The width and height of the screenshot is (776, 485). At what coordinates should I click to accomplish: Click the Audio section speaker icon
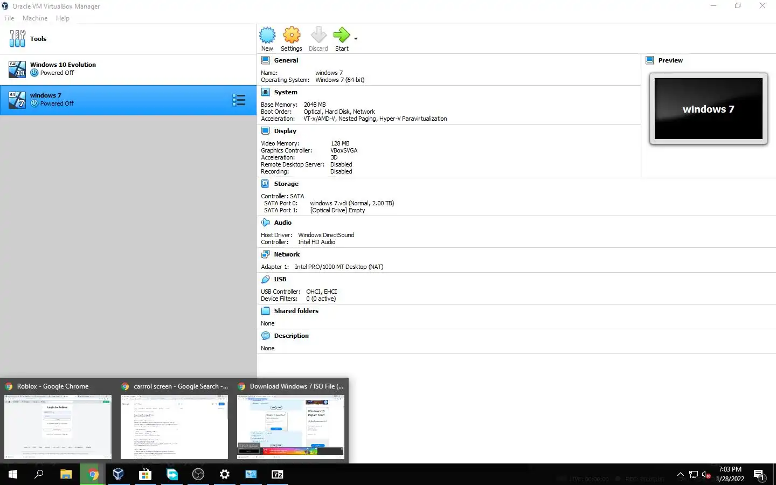coord(266,223)
